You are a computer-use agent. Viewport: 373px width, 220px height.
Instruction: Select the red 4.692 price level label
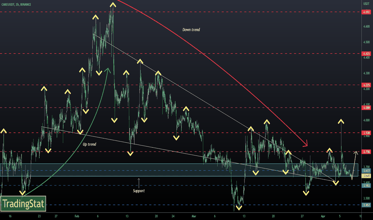click(x=366, y=12)
